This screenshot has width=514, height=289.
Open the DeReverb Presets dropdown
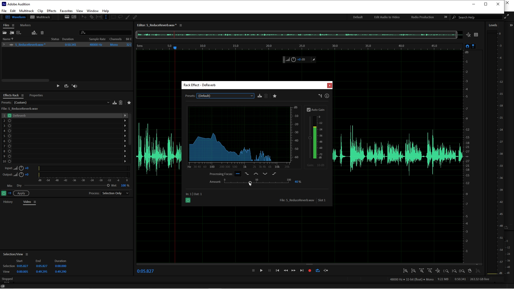225,96
